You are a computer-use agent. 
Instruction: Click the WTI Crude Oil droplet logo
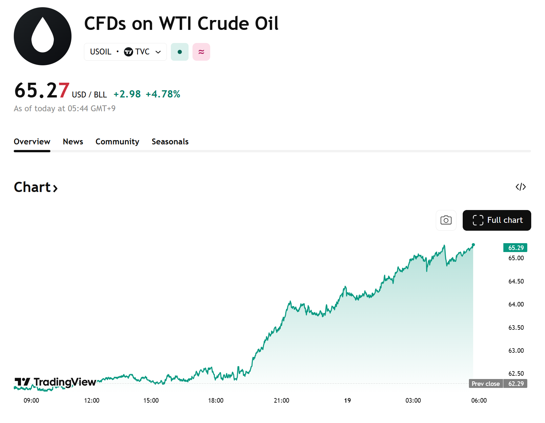click(x=43, y=36)
